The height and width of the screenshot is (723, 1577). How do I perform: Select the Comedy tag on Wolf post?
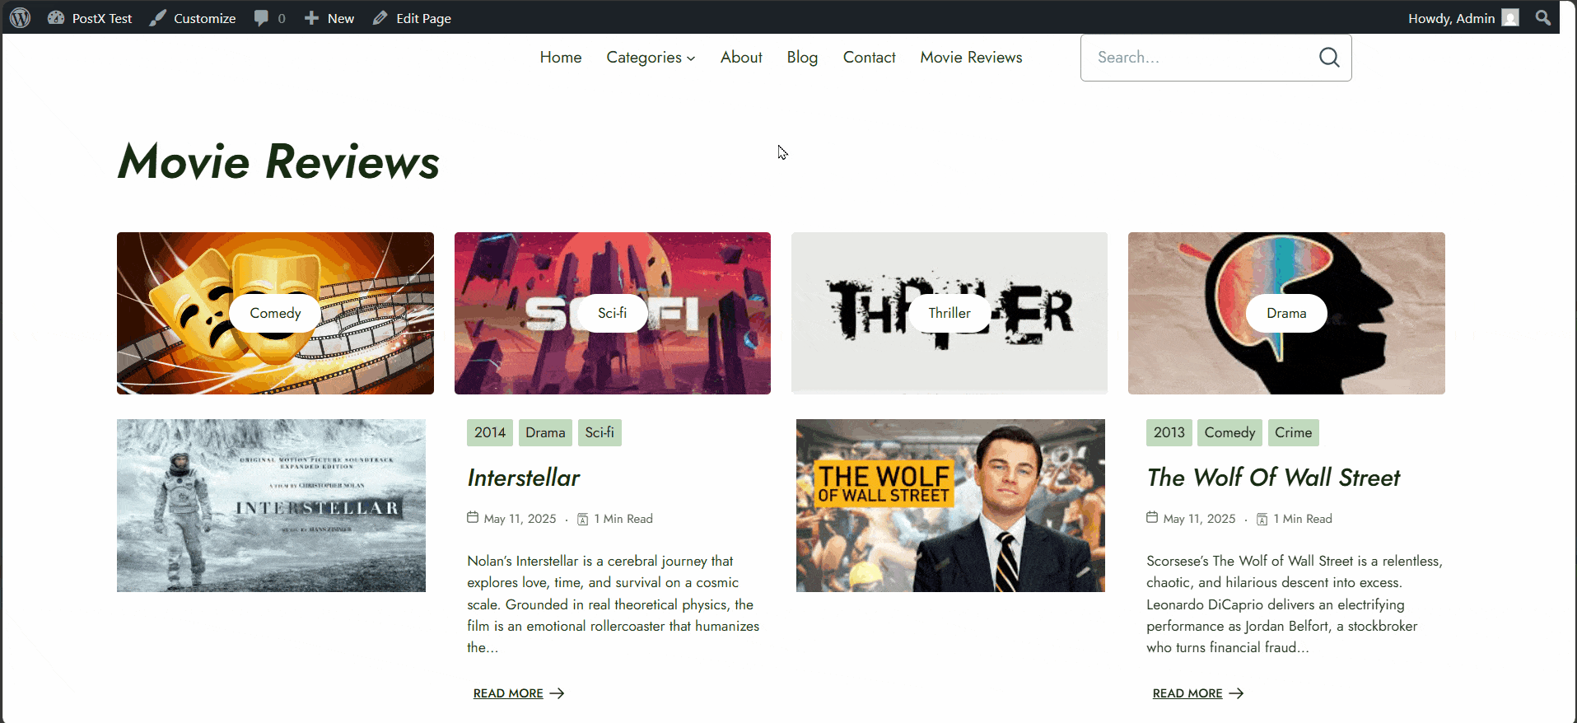tap(1229, 432)
